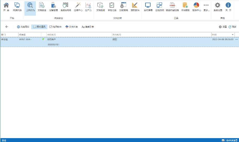Select the WIN7-X64 record row
Image resolution: width=239 pixels, height=142 pixels.
tap(119, 42)
